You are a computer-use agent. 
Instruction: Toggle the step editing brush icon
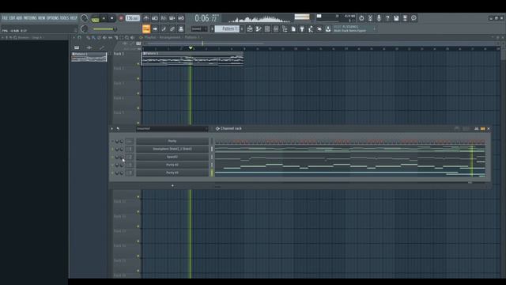click(x=164, y=29)
